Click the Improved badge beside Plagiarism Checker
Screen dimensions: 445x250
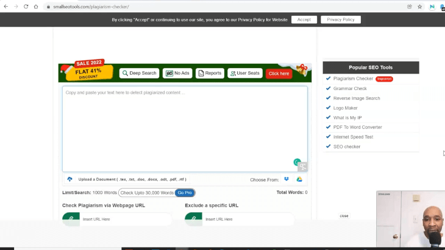pyautogui.click(x=384, y=78)
